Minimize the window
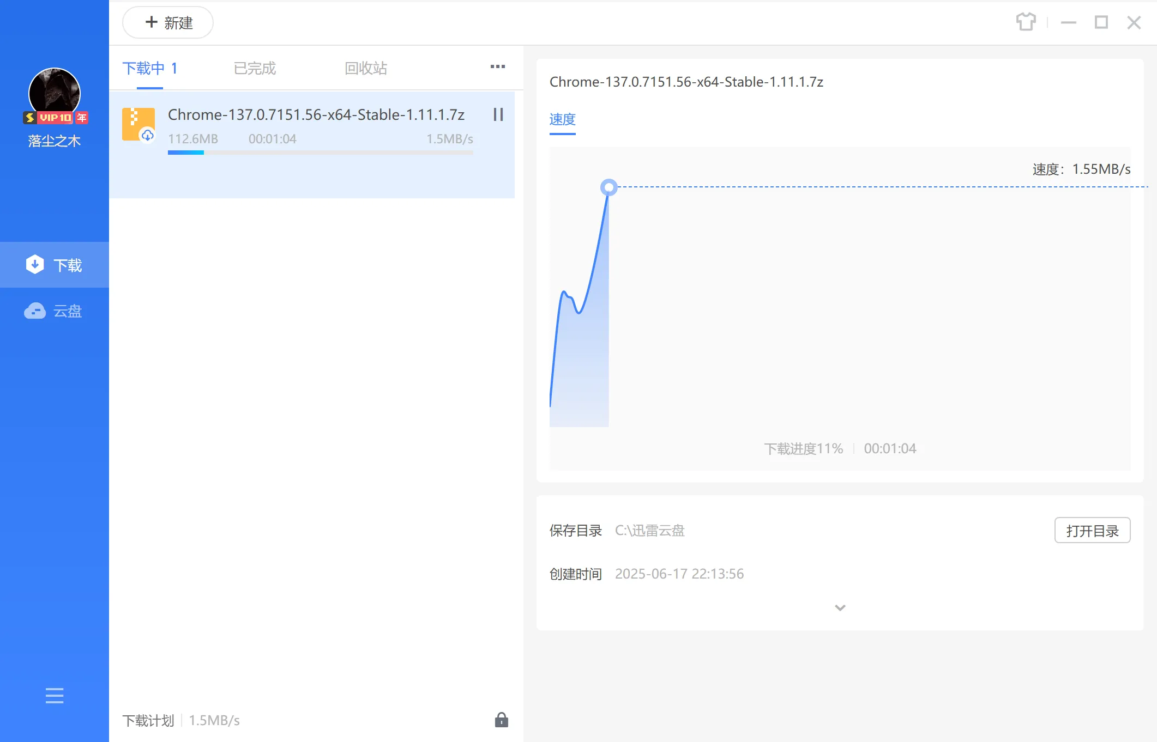 coord(1069,22)
